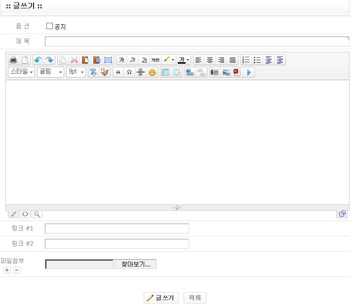Screen dimensions: 354x305
Task: Toggle bold 가 formatting
Action: 121,60
